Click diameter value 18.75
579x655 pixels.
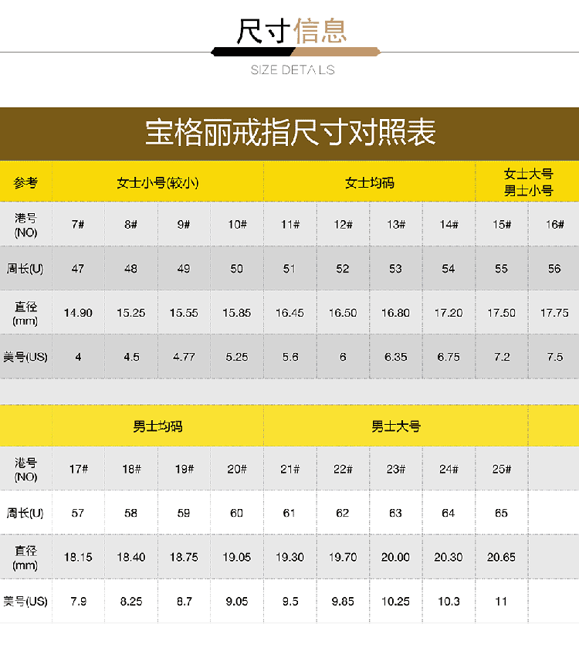coord(184,557)
